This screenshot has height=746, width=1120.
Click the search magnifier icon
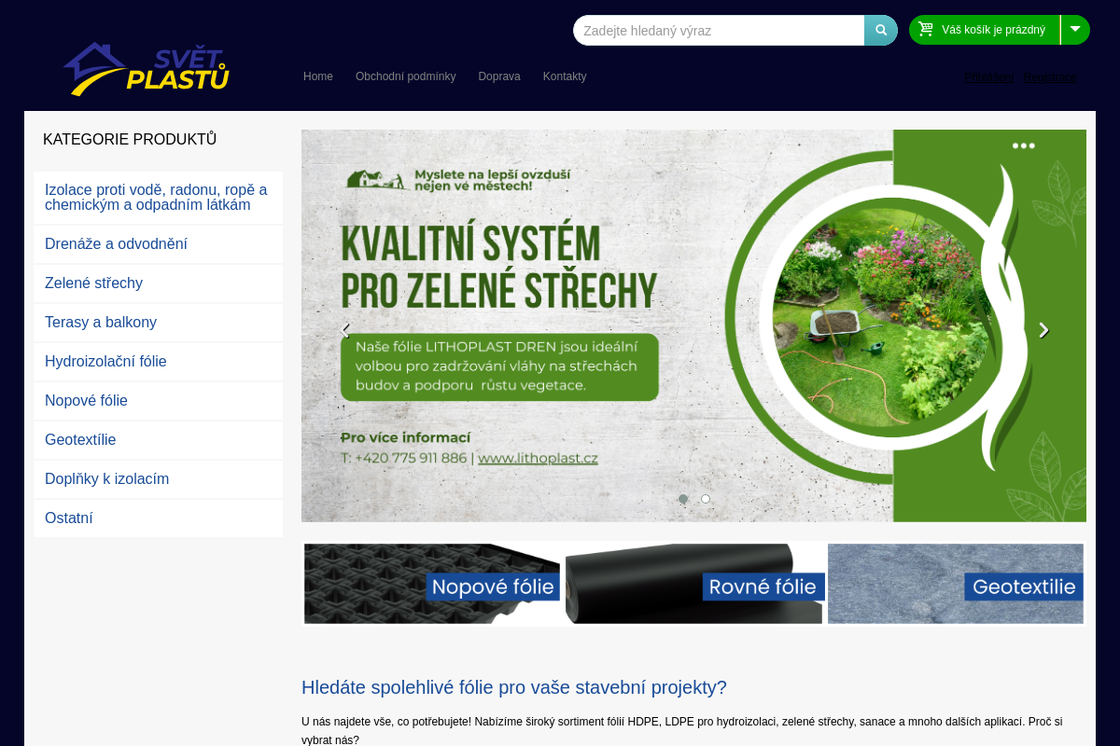click(x=880, y=29)
